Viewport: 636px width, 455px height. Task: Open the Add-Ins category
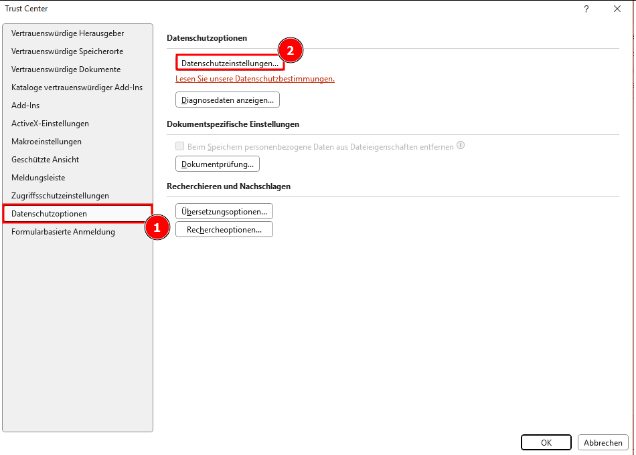(25, 106)
